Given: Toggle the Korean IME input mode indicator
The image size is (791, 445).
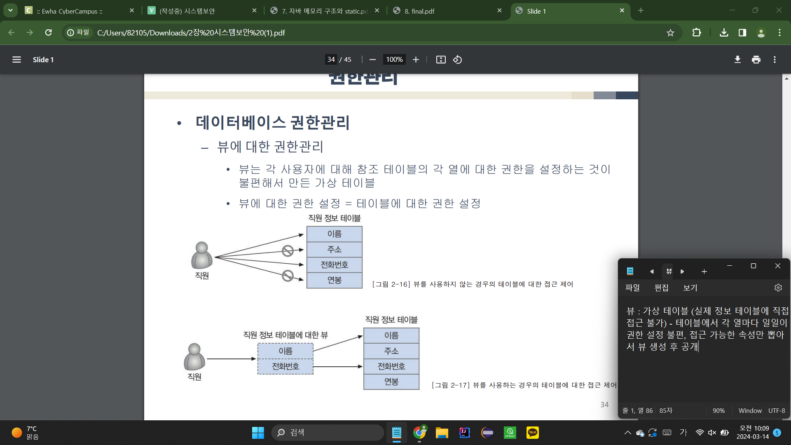Looking at the screenshot, I should pyautogui.click(x=683, y=432).
